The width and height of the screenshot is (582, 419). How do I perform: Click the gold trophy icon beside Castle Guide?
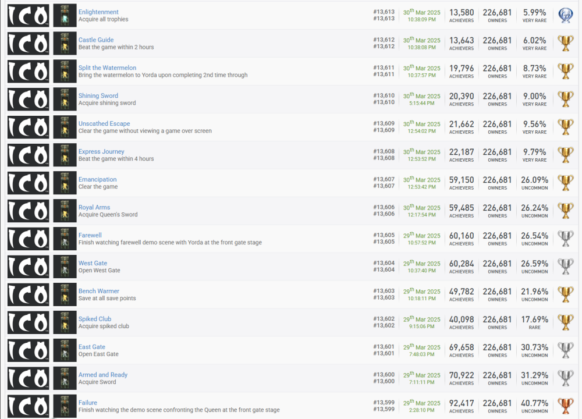[565, 44]
